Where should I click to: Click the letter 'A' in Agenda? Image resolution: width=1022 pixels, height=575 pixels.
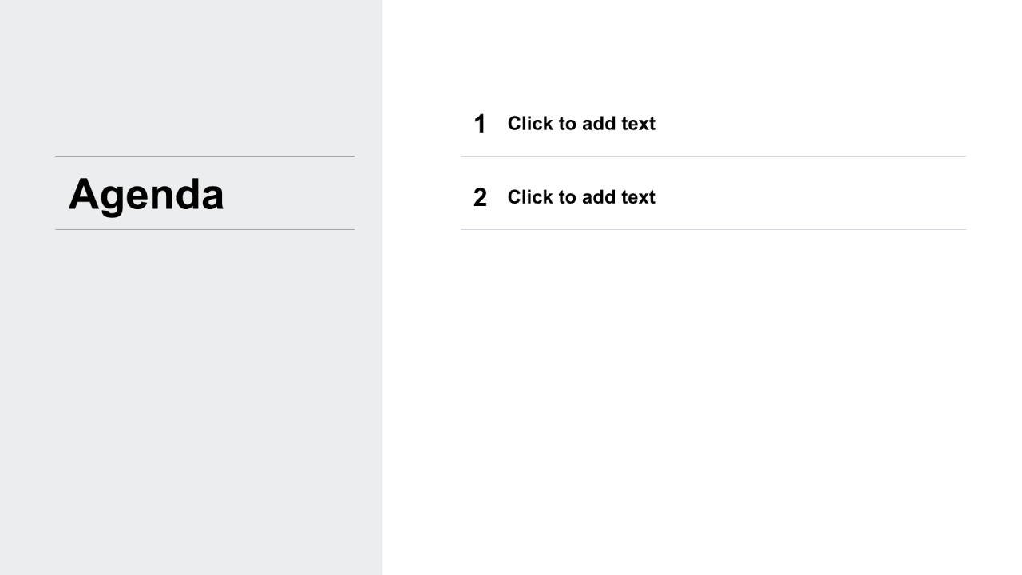coord(84,195)
